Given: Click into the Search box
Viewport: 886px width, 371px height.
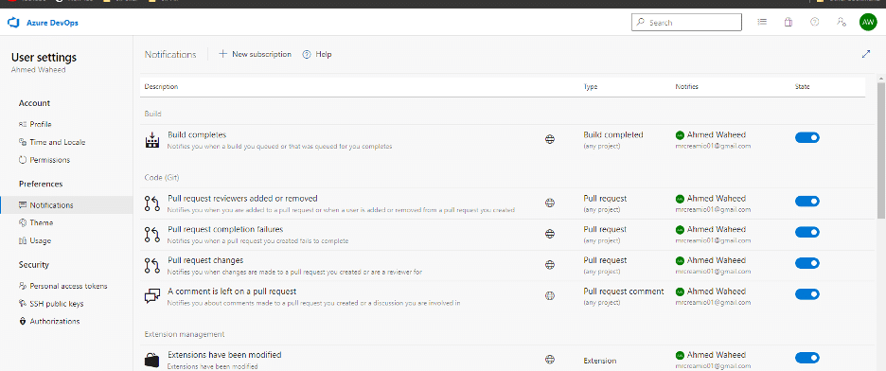Looking at the screenshot, I should click(x=686, y=23).
